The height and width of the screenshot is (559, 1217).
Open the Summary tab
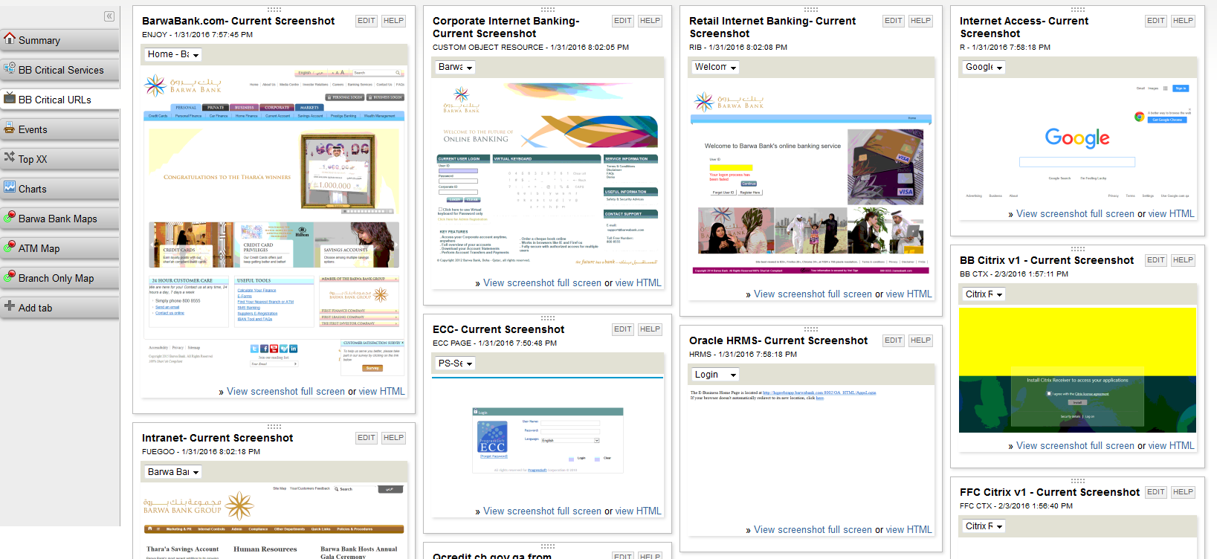coord(59,40)
